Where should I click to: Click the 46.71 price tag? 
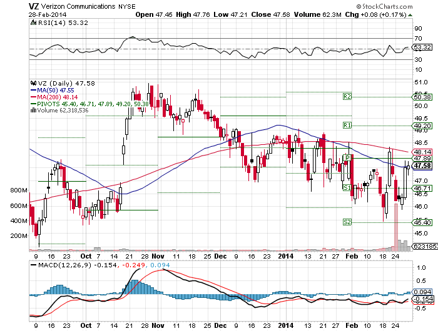[x=422, y=188]
